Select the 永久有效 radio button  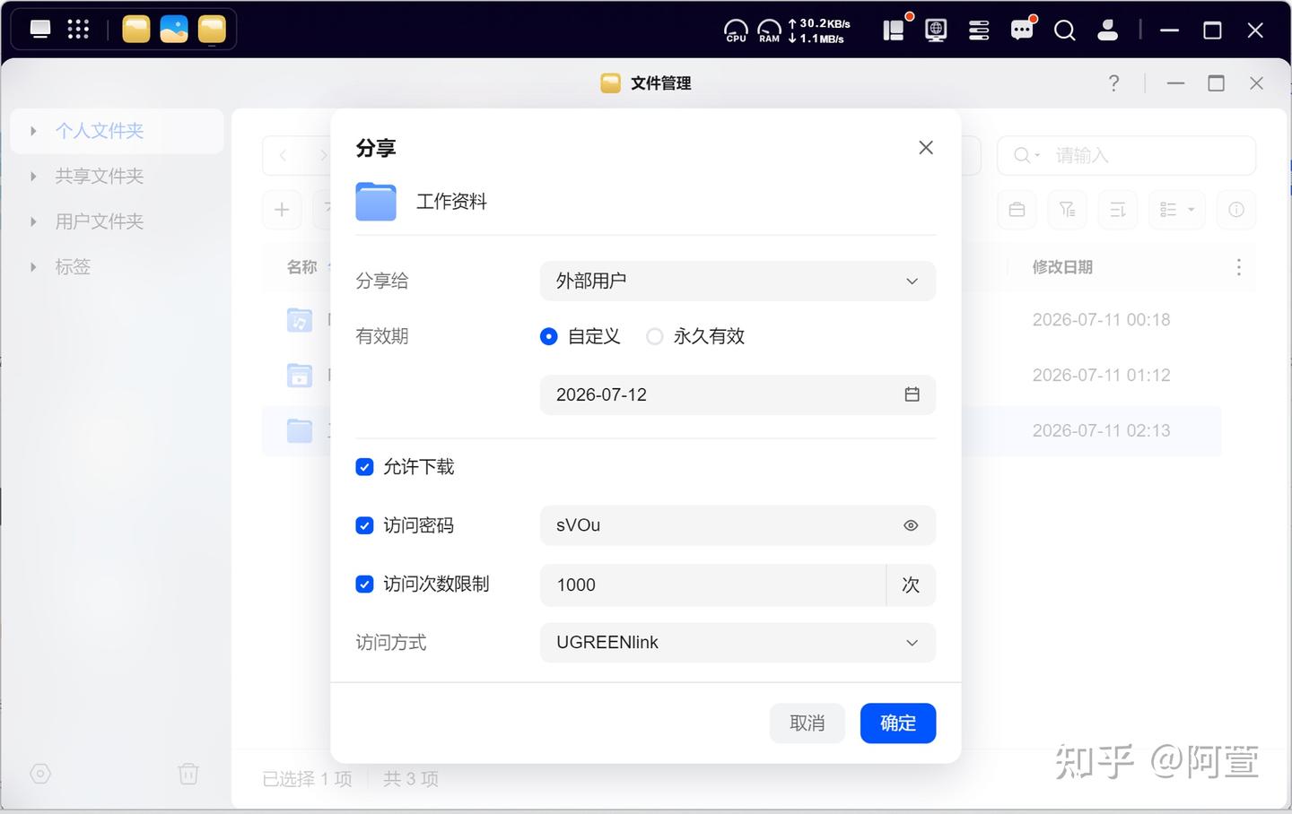coord(655,336)
